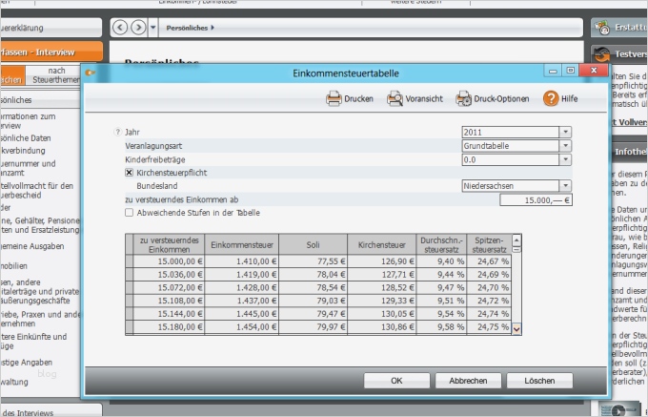Open the Voransicht print preview
This screenshot has height=417, width=648.
pyautogui.click(x=415, y=99)
